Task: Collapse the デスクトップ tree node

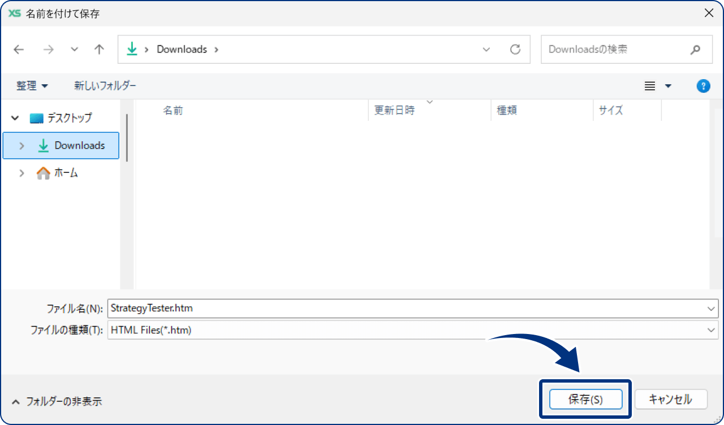Action: coord(15,118)
